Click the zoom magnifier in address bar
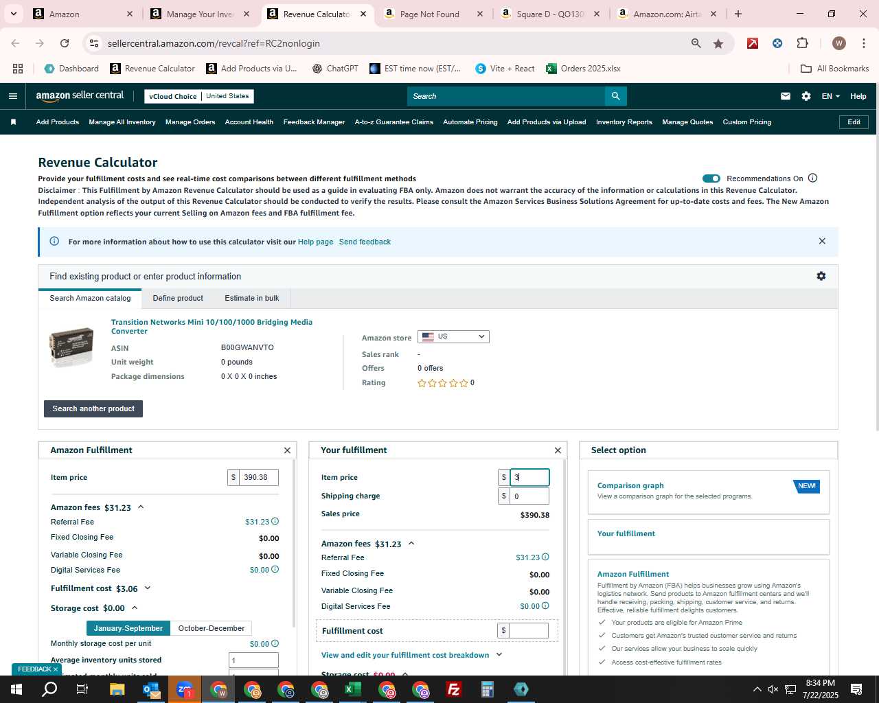 [696, 43]
